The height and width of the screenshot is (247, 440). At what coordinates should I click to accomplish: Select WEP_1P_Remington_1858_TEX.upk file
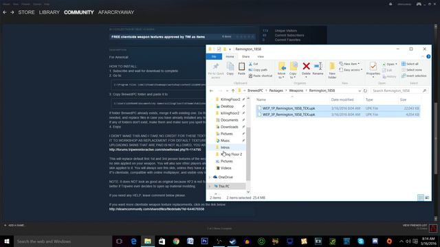[x=338, y=108]
